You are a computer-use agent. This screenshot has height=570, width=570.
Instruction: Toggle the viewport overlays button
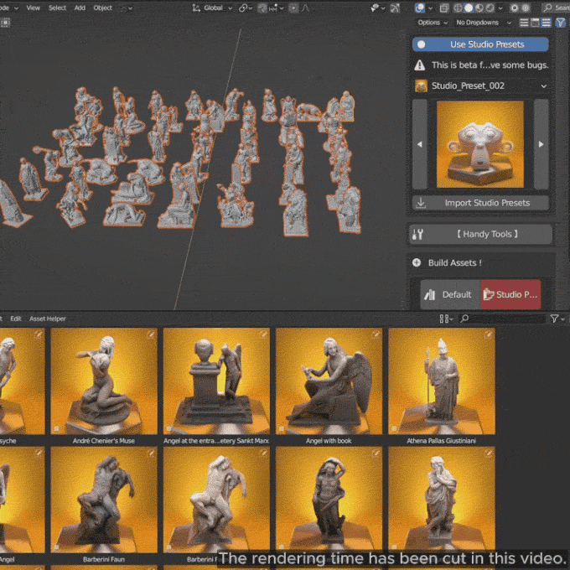[x=420, y=8]
